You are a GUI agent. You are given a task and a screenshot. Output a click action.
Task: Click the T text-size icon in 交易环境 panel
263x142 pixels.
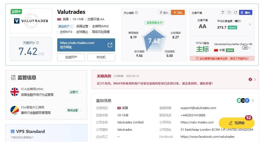pos(223,12)
